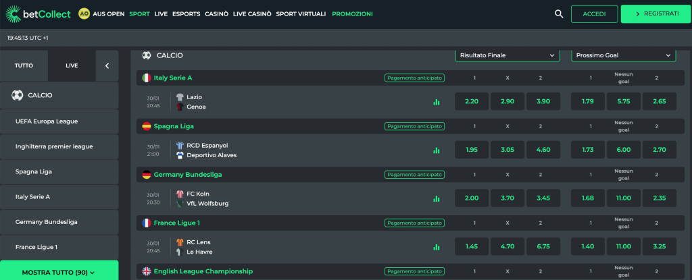692x280 pixels.
Task: Click the Italy flag icon in Serie A header
Action: (147, 78)
